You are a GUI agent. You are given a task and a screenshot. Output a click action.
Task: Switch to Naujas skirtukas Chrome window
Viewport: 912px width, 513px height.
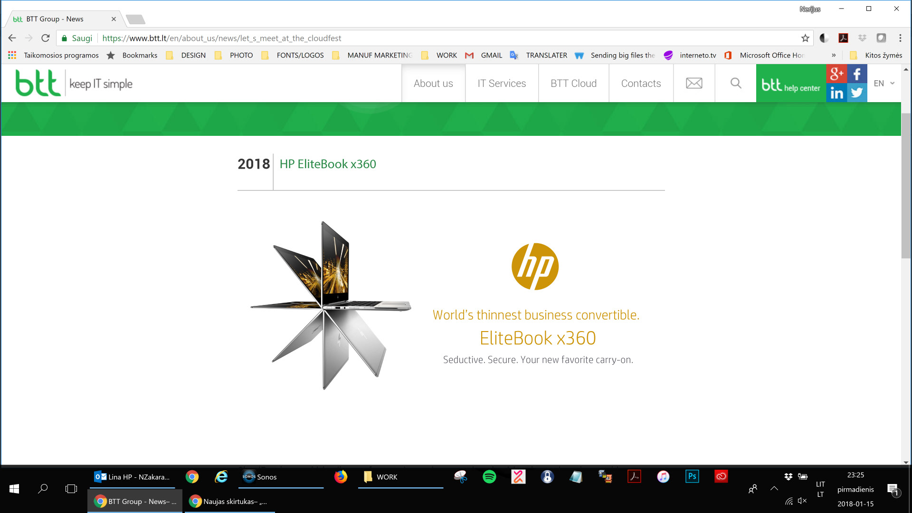[x=230, y=501]
